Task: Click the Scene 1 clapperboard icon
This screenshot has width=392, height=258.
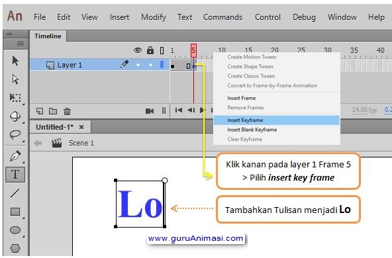Action: click(x=57, y=143)
